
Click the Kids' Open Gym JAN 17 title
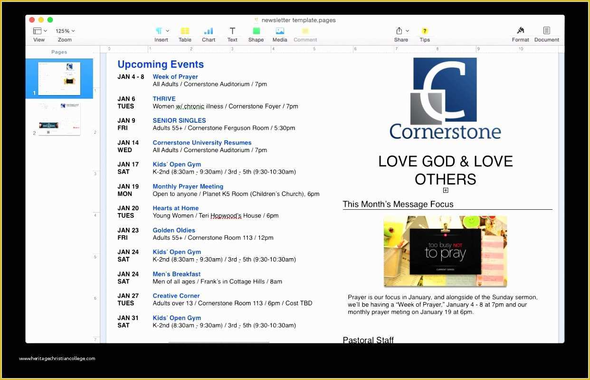click(x=177, y=165)
